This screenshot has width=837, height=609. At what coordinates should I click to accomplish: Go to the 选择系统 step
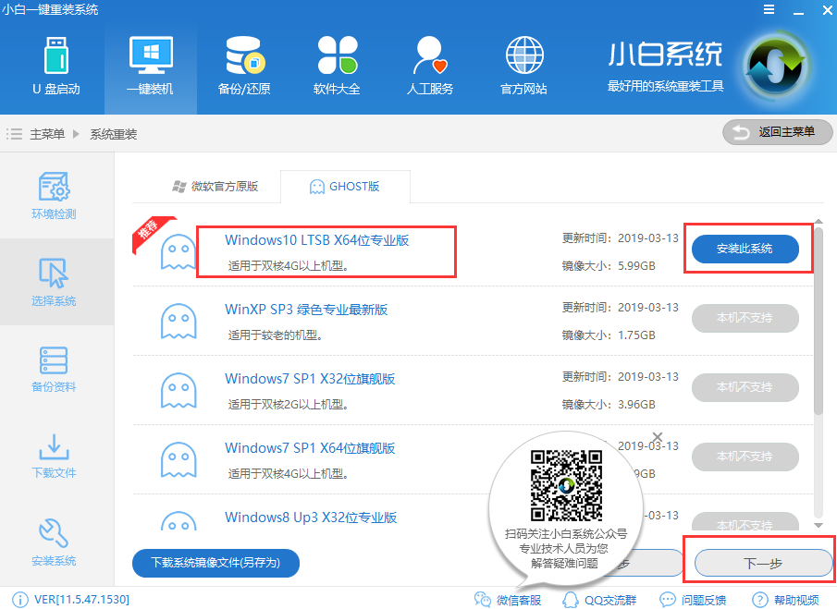pos(54,282)
